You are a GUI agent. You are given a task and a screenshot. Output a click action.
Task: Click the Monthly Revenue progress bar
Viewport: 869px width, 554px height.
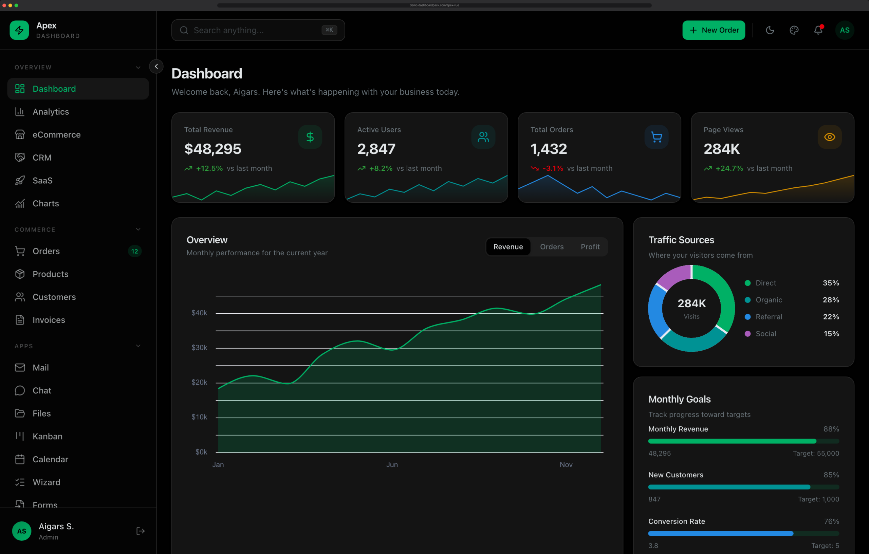coord(743,441)
